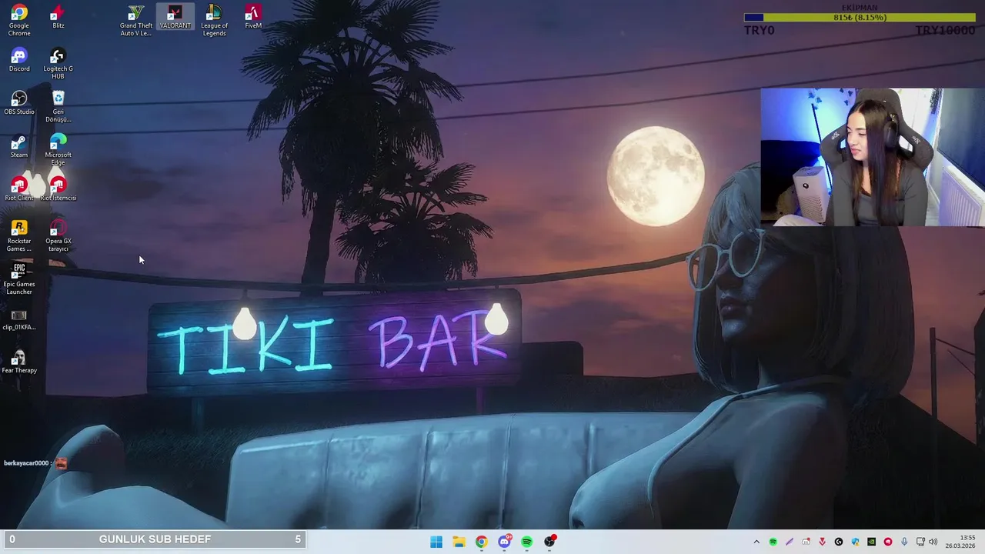This screenshot has width=985, height=554.
Task: Select the Rockstar Games launcher icon
Action: (19, 236)
